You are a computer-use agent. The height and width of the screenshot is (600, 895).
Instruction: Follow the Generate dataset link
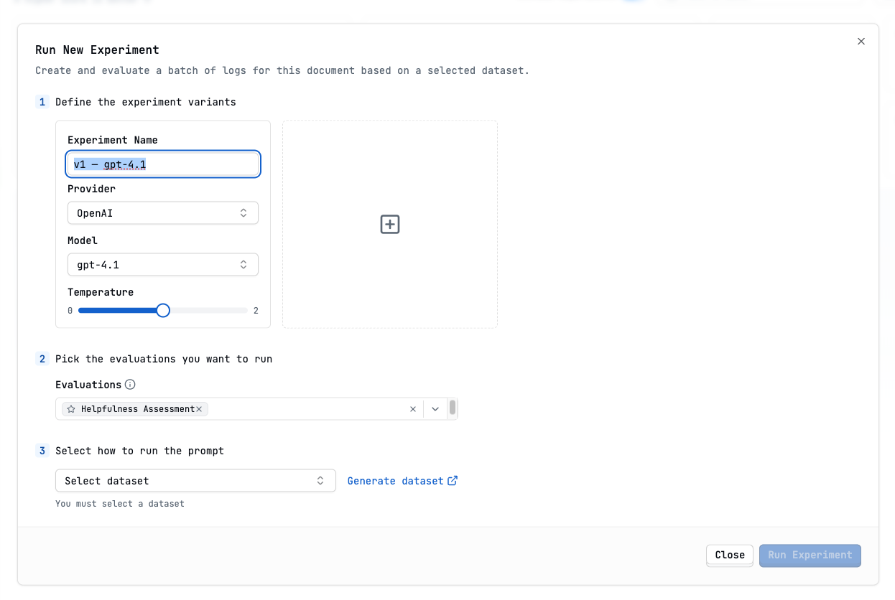396,480
